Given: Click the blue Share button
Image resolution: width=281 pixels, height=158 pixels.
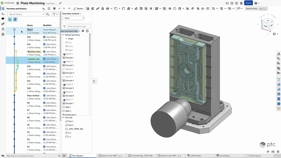Looking at the screenshot, I should pyautogui.click(x=248, y=3).
